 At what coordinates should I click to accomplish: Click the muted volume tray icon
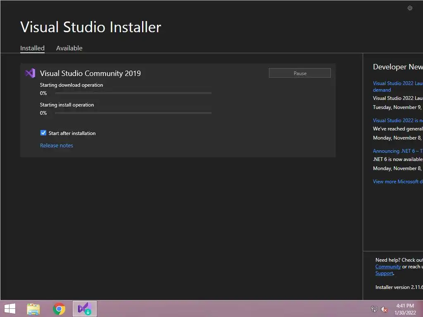[x=384, y=309]
